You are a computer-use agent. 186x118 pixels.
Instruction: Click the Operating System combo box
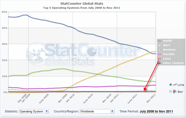click(x=34, y=111)
